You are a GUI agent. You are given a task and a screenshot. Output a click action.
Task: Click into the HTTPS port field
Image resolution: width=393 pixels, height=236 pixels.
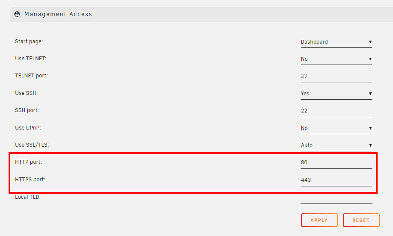click(x=336, y=180)
